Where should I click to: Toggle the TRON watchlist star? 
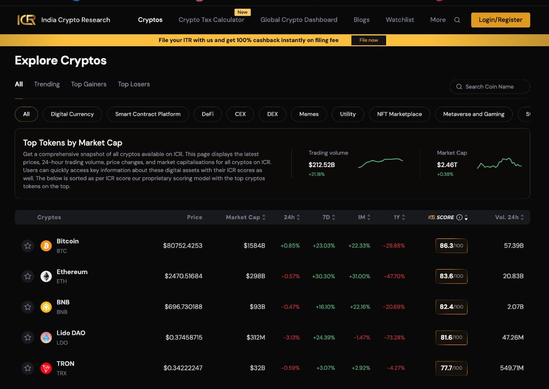[28, 368]
